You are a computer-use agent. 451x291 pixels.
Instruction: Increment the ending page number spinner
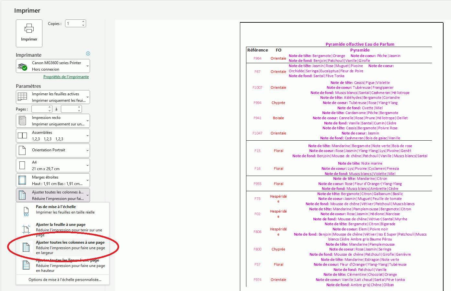pyautogui.click(x=79, y=107)
